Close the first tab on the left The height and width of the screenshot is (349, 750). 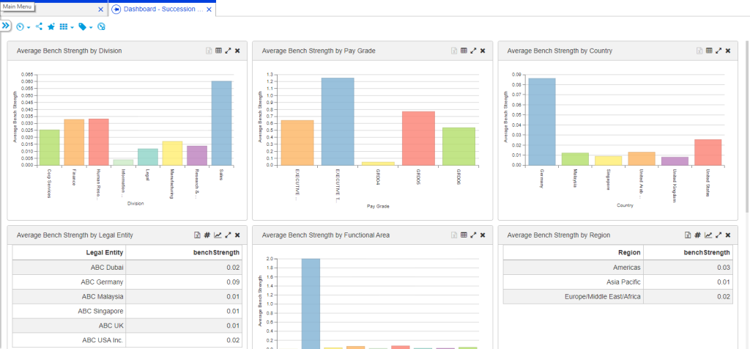101,9
